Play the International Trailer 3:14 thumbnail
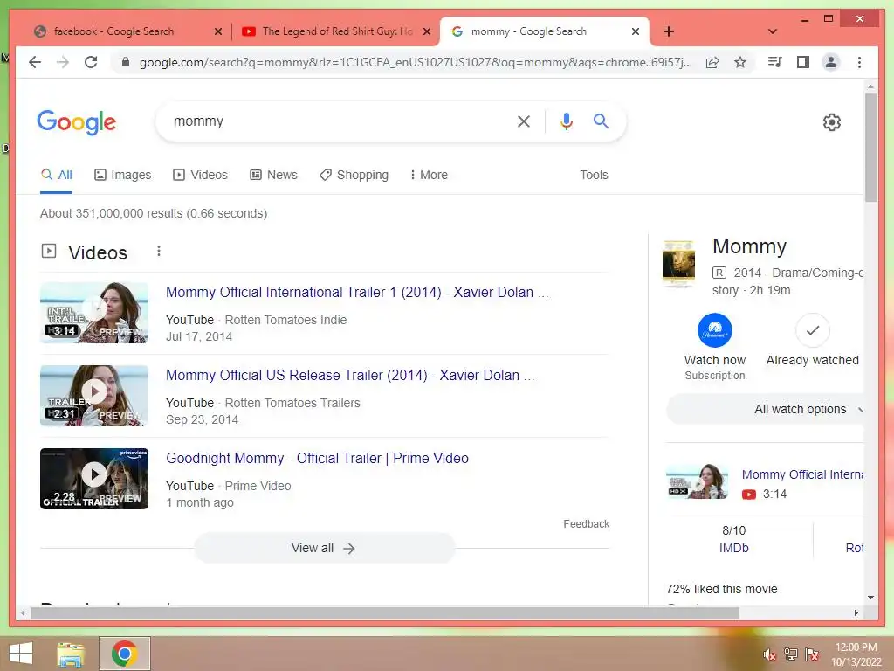Screen dimensions: 894x671 tap(94, 313)
